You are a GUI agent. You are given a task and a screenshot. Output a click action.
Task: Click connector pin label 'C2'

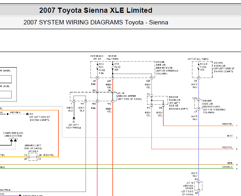coord(148,94)
